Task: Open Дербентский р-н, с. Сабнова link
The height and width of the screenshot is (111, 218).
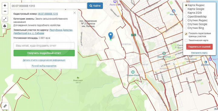Action: [29, 33]
